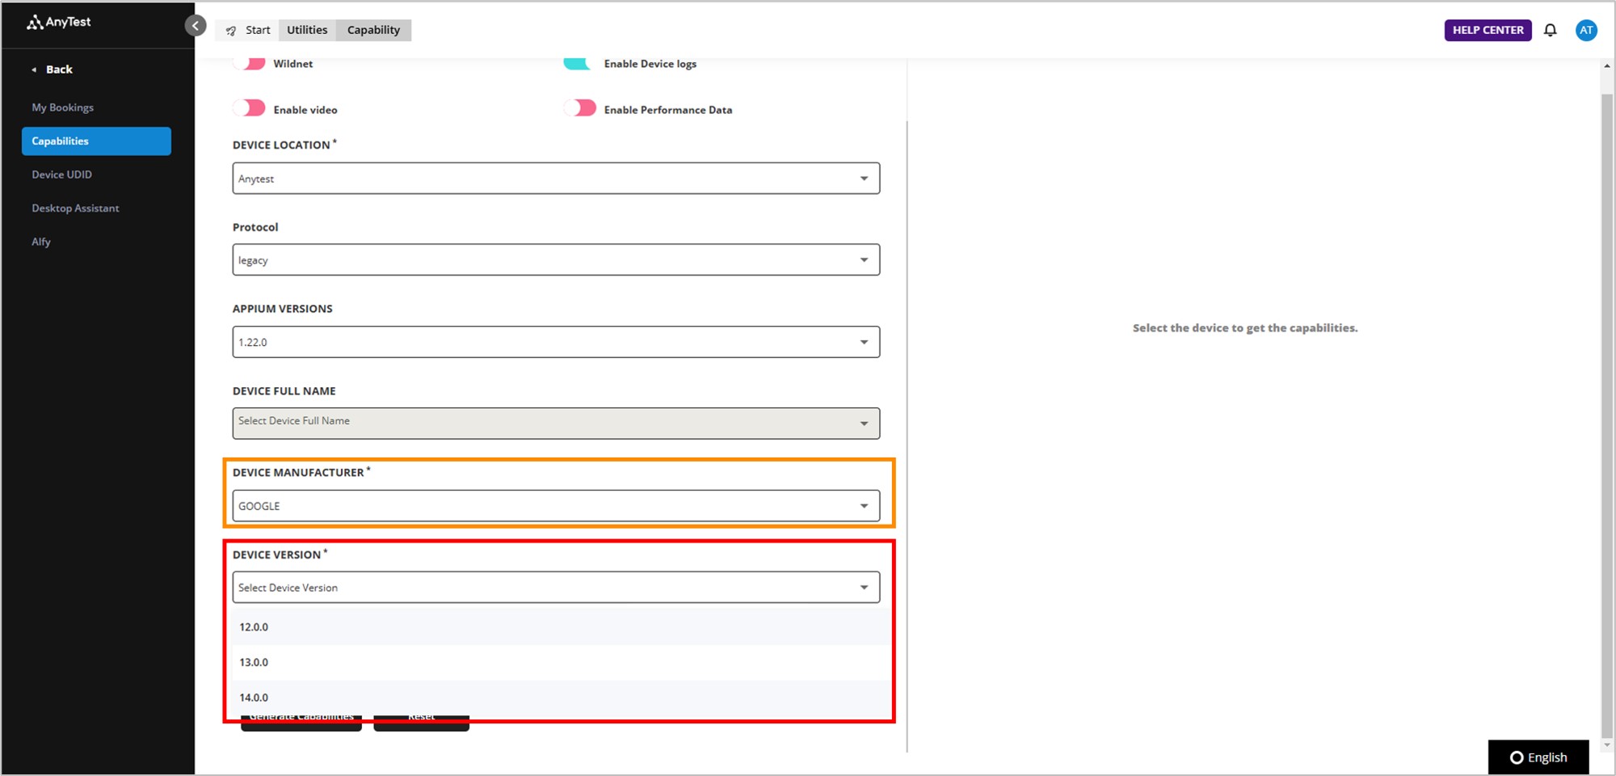Toggle Enable Device logs switch
This screenshot has width=1616, height=776.
[x=579, y=63]
